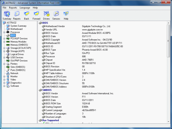Click the ISA/PNP Devices icon
Viewport: 172px width, 129px height.
pyautogui.click(x=8, y=61)
